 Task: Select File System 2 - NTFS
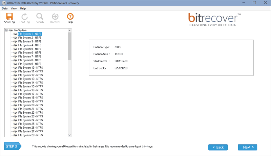30,38
